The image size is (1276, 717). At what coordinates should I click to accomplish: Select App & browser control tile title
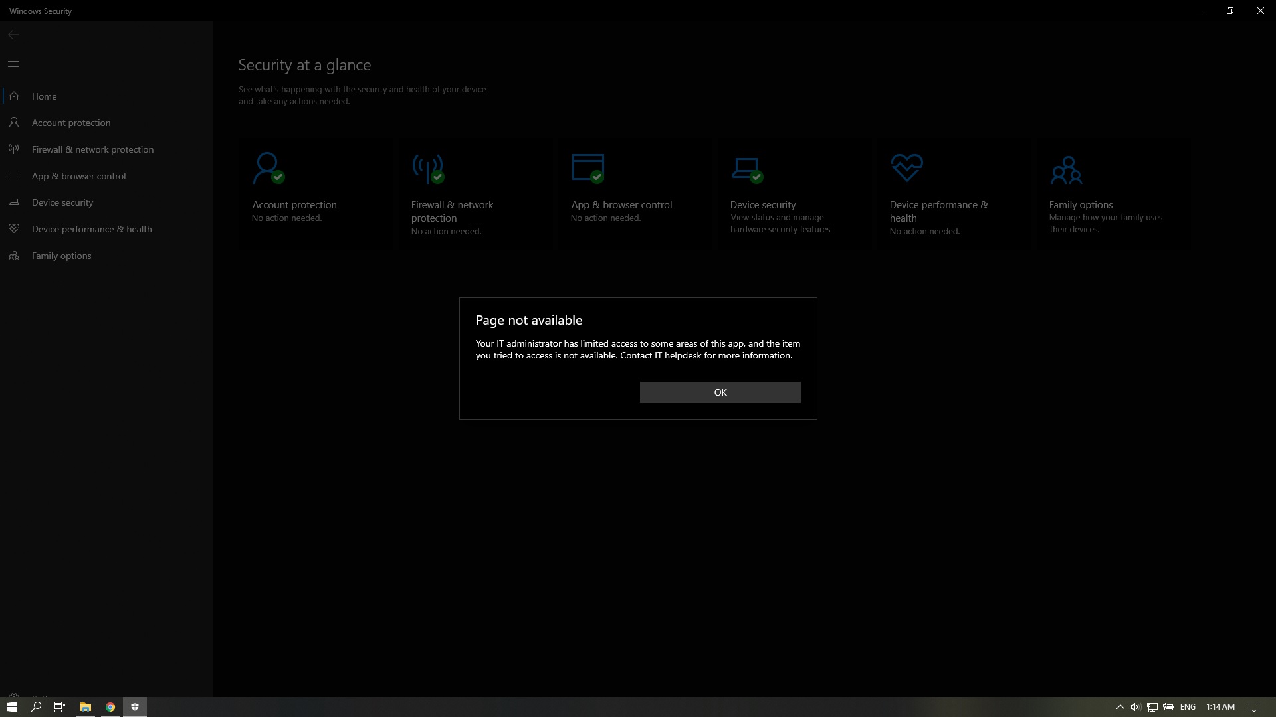[x=621, y=205]
